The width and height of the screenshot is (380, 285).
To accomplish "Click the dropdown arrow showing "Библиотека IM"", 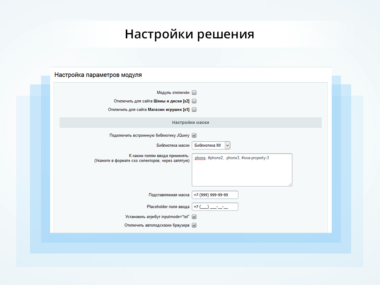I will point(227,145).
